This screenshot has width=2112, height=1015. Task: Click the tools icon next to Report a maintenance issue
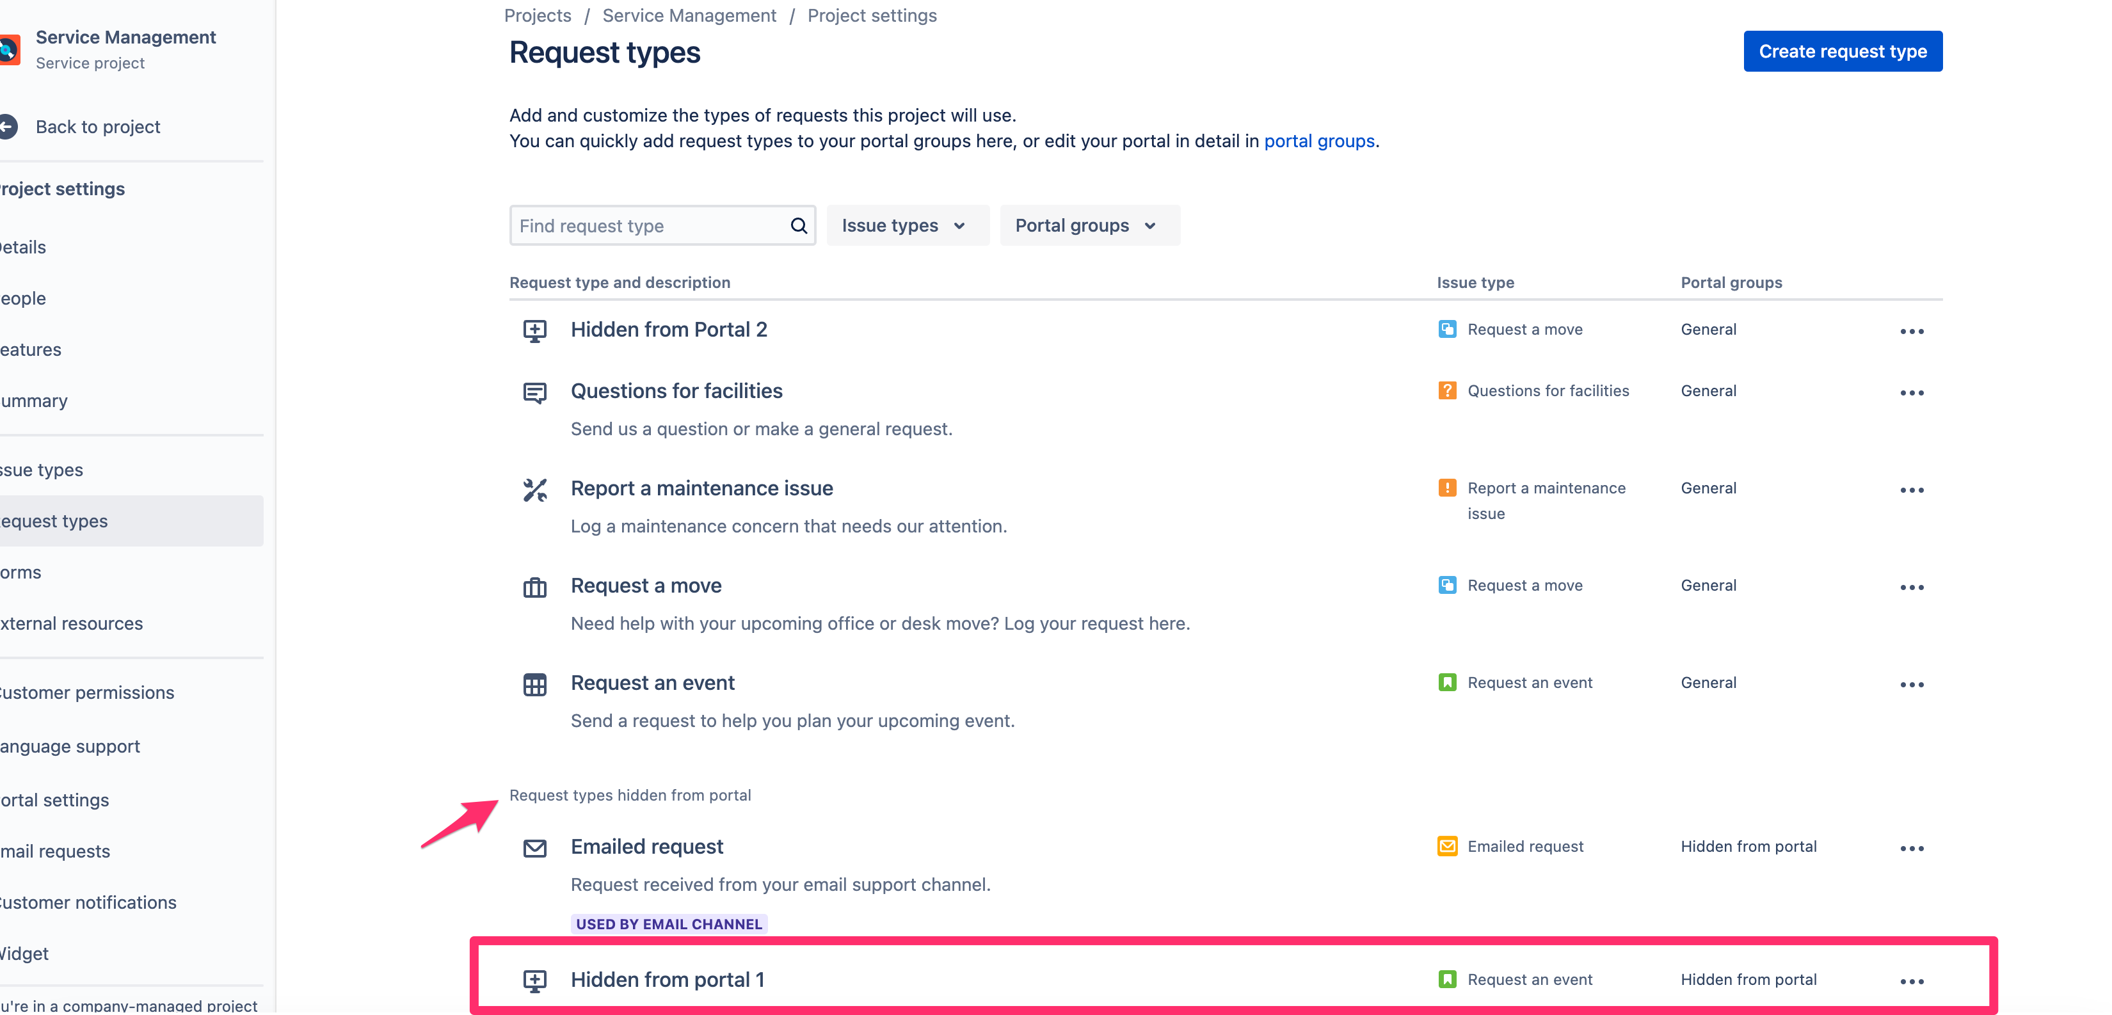click(x=534, y=490)
